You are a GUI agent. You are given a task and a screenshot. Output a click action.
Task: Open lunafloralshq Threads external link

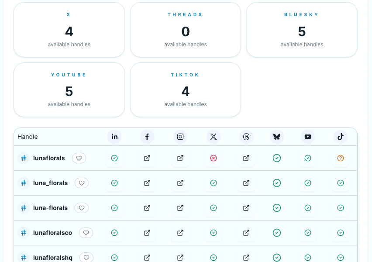pyautogui.click(x=246, y=258)
